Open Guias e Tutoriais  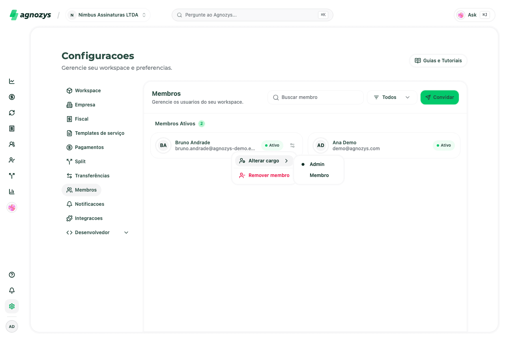(438, 61)
